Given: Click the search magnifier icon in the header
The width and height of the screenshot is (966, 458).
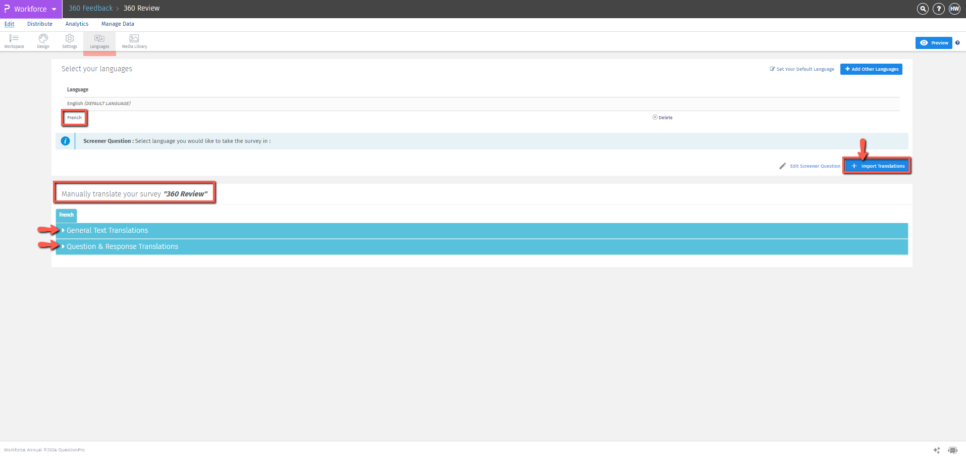Looking at the screenshot, I should [922, 9].
